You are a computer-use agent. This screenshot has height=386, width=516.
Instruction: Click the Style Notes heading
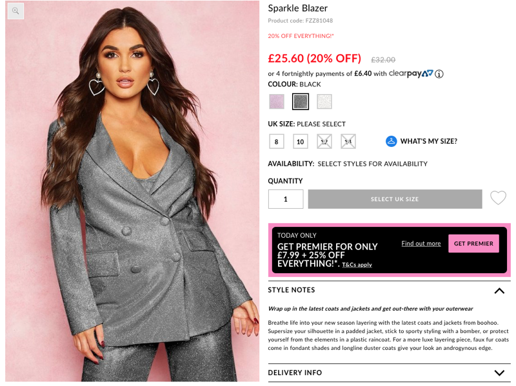(x=292, y=290)
